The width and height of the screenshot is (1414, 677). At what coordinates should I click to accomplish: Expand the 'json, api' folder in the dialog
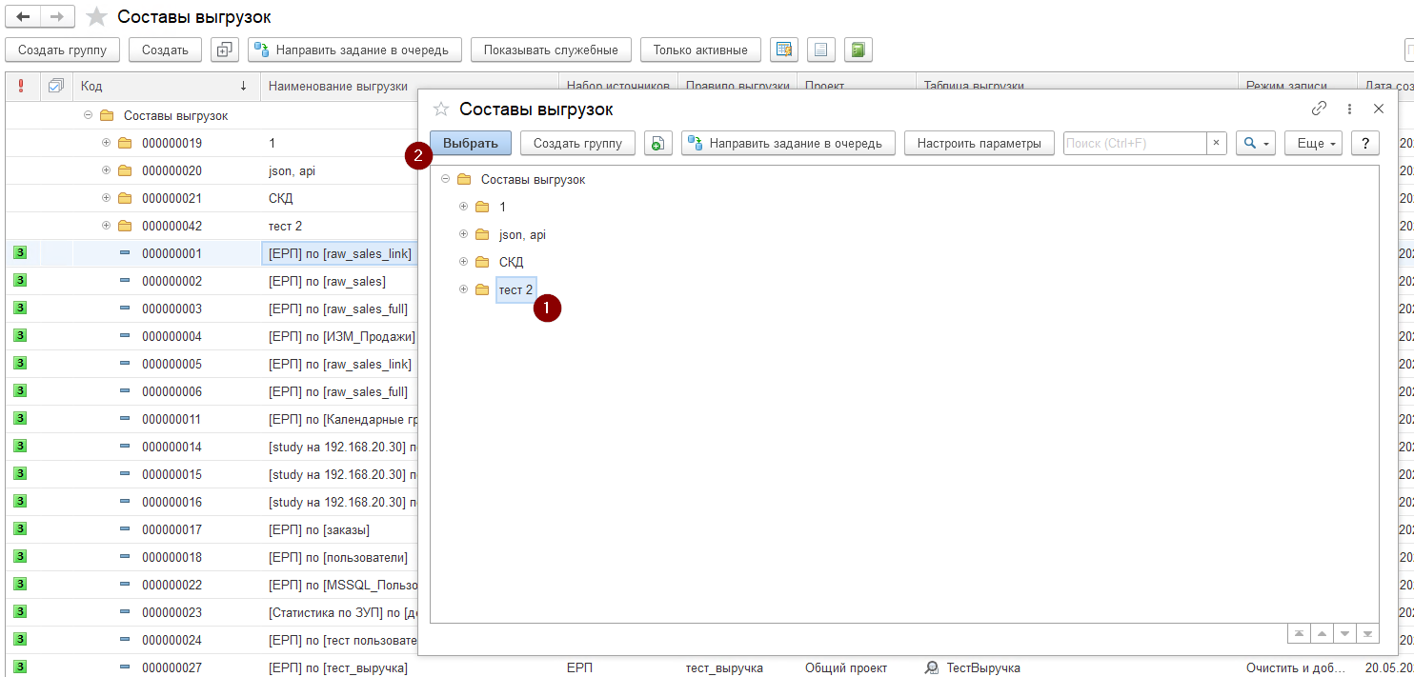coord(464,234)
